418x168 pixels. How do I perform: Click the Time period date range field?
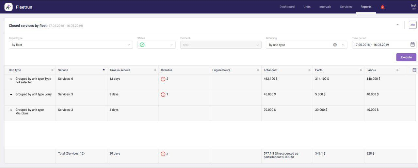pyautogui.click(x=380, y=45)
